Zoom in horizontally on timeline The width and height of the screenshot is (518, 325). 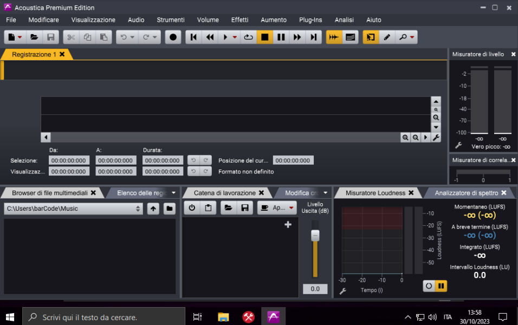click(405, 138)
